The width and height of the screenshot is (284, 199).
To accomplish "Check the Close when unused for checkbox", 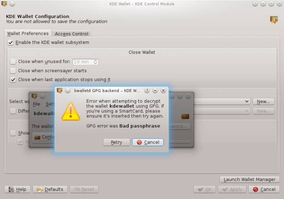I will (x=13, y=62).
